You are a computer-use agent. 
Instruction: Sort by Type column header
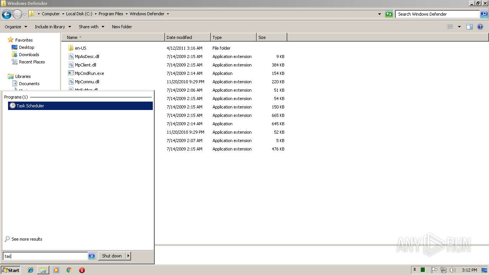(233, 37)
